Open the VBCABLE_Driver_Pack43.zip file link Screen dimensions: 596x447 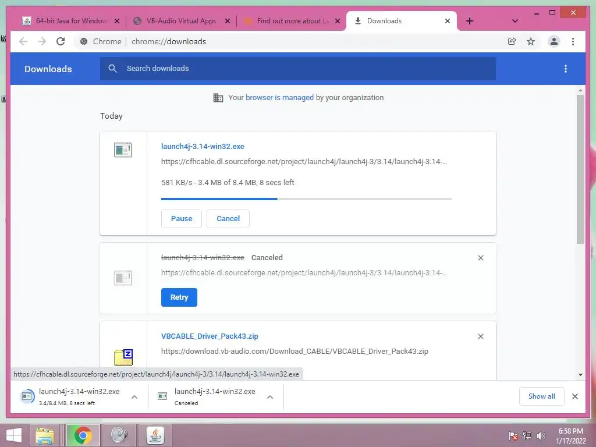[x=210, y=336]
